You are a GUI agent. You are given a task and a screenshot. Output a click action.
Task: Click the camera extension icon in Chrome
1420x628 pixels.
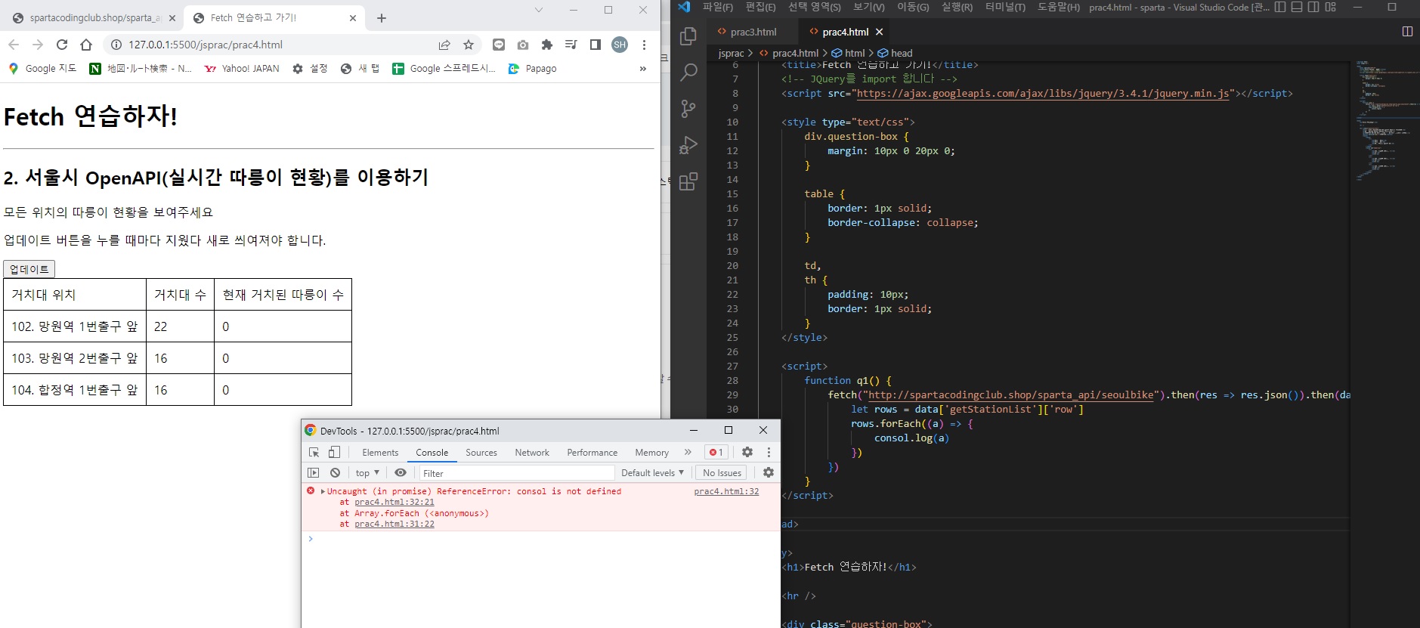point(523,45)
